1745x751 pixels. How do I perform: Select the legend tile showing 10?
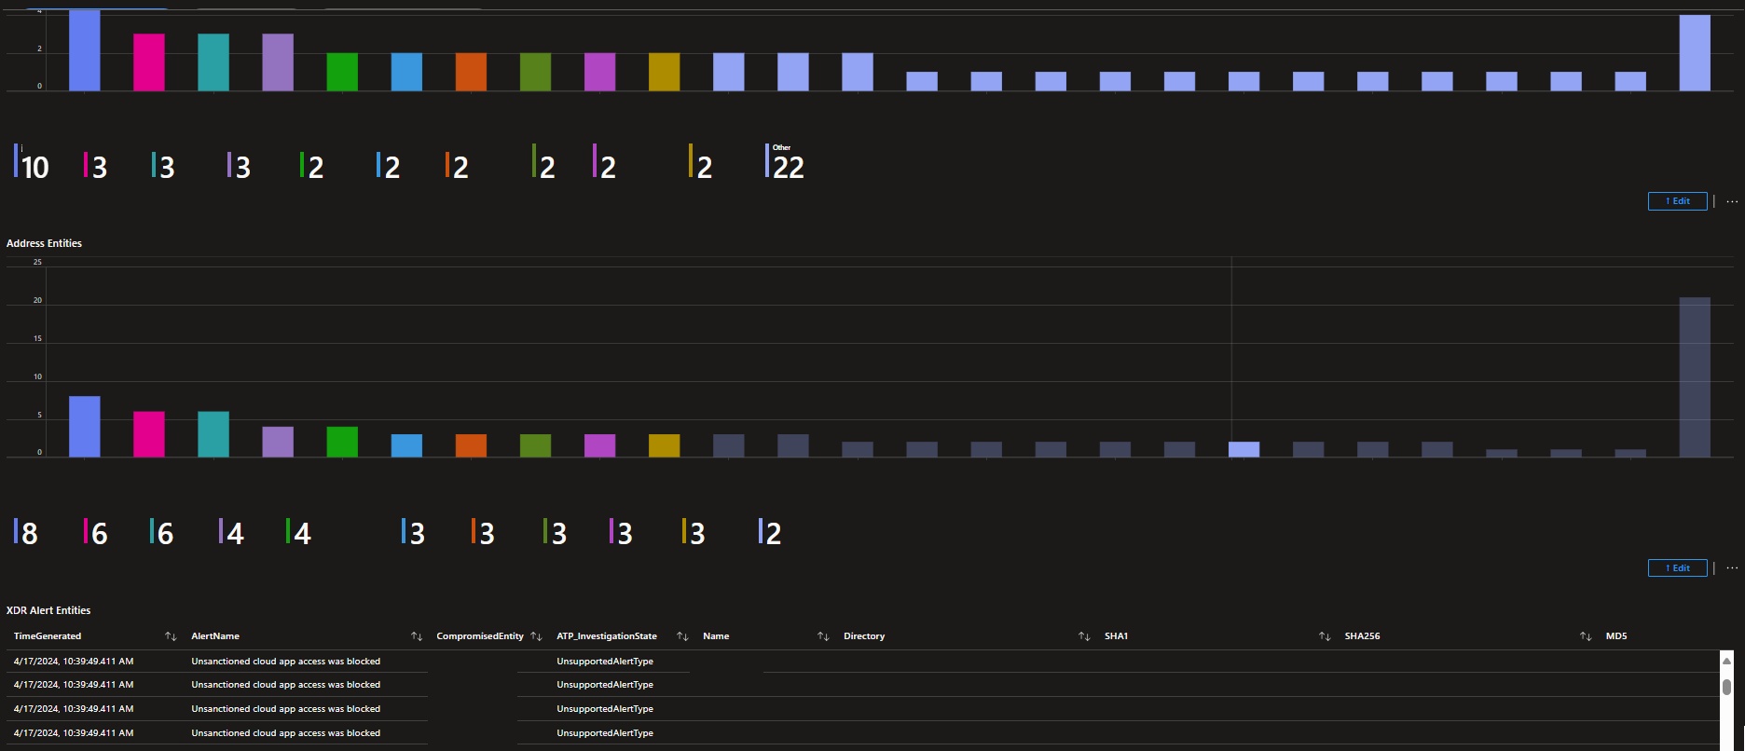(x=33, y=162)
